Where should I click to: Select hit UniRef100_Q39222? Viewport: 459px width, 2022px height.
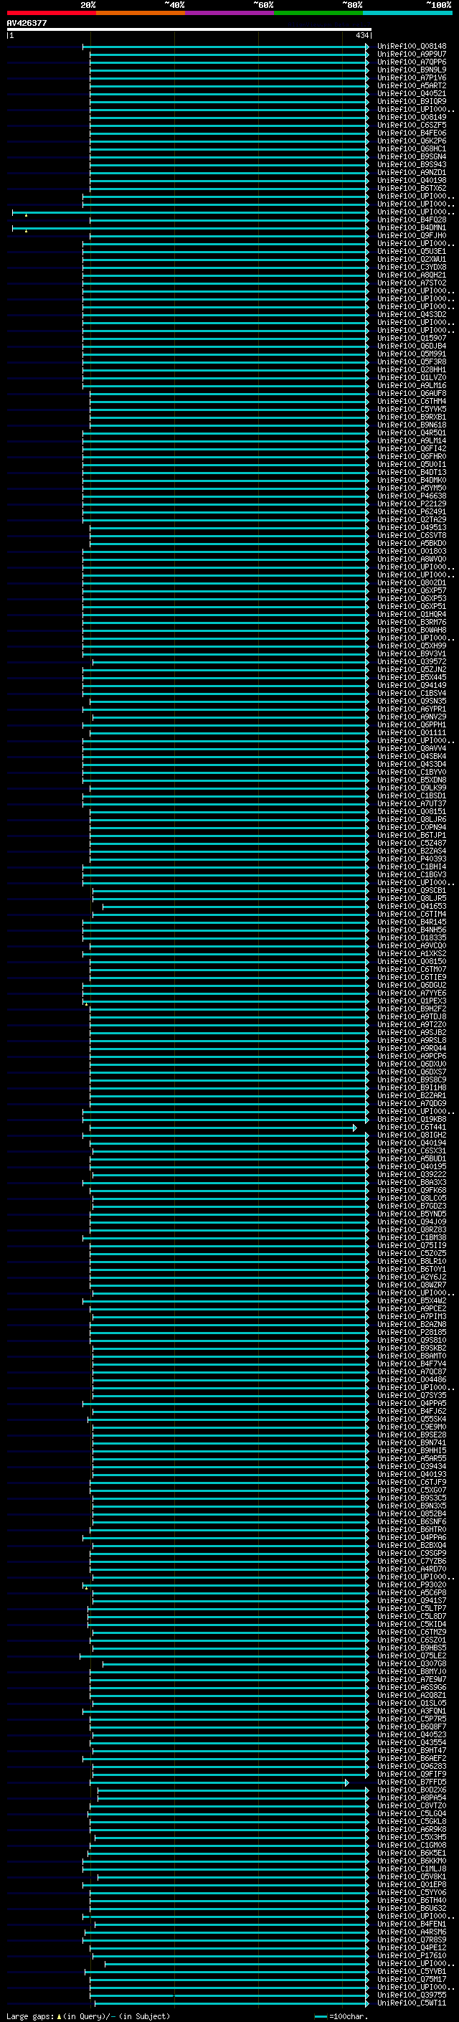point(412,1174)
